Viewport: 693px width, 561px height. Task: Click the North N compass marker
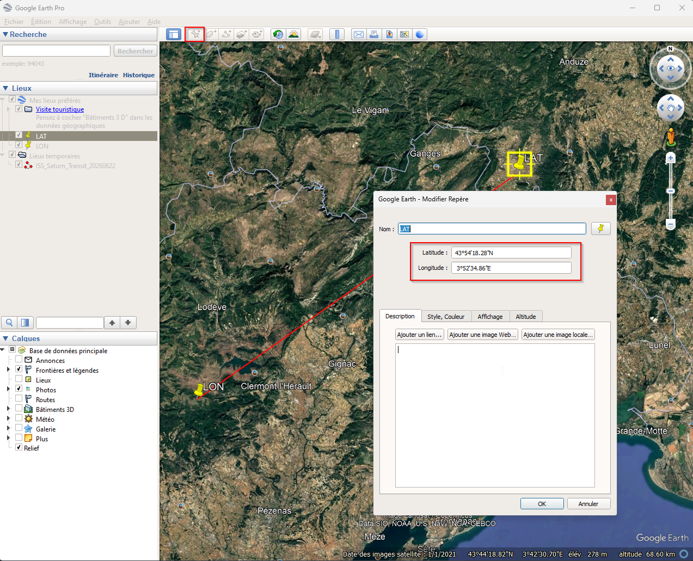tap(671, 48)
